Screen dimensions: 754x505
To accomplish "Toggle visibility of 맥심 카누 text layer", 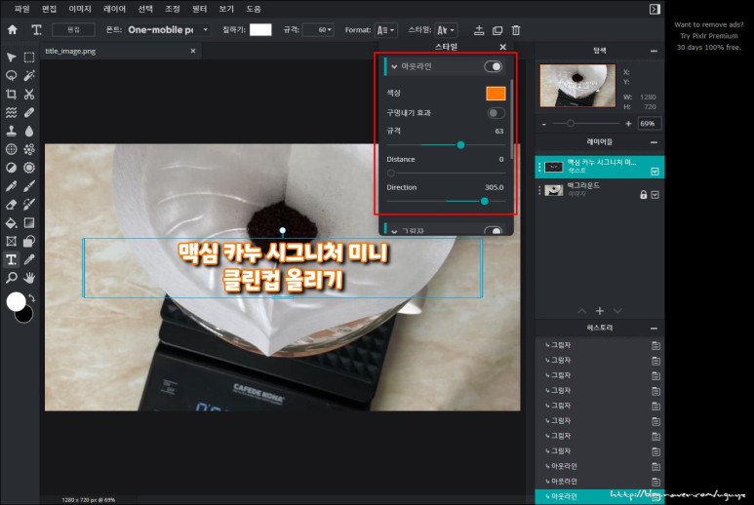I will [655, 172].
